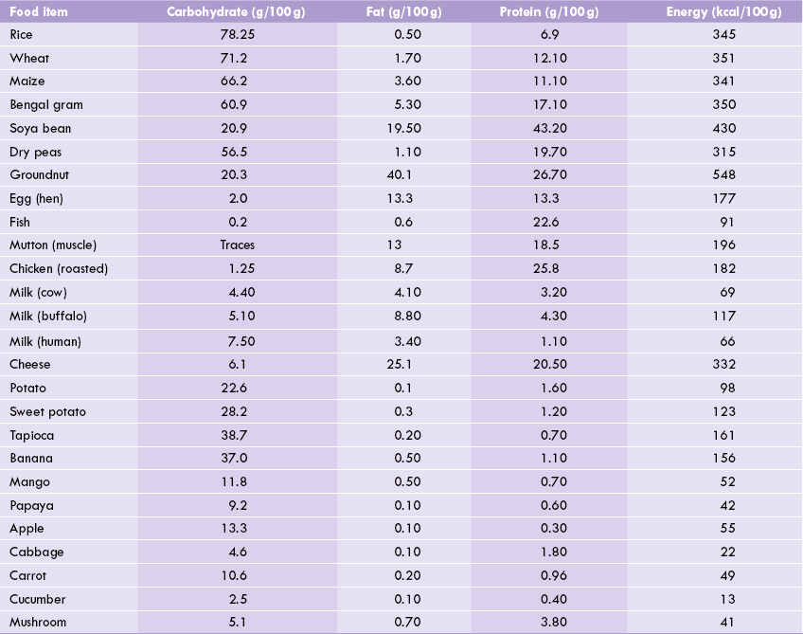Select the Rice row label
This screenshot has width=803, height=634.
coord(21,34)
